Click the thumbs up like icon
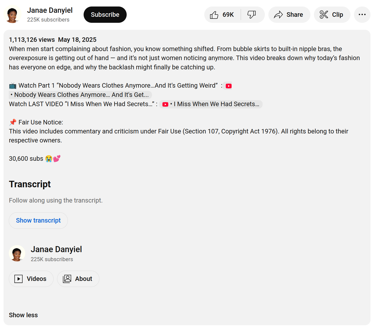 (214, 15)
